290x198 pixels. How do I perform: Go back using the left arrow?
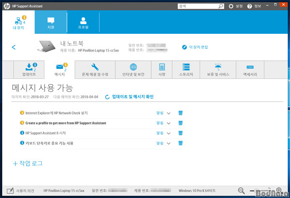pyautogui.click(x=14, y=47)
